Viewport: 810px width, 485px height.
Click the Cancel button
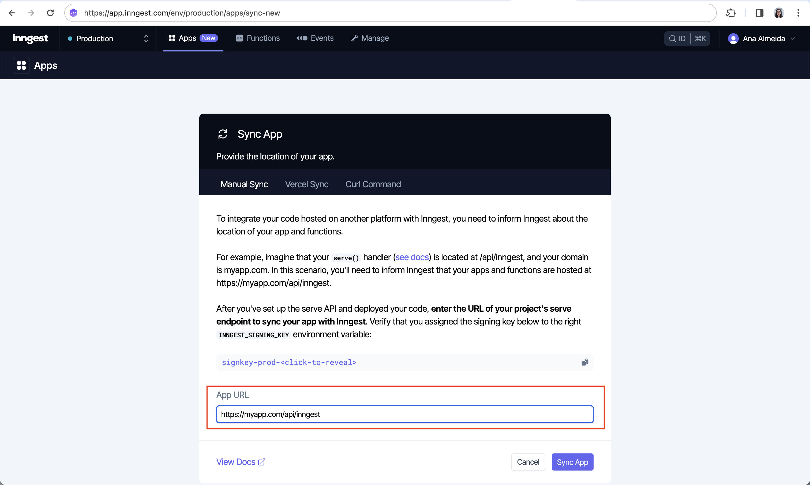(527, 462)
